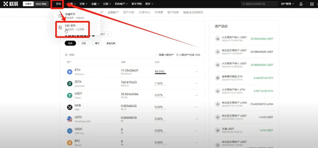This screenshot has height=148, width=318.
Task: Open the 买币 (Buy Crypto) menu in the top navigation
Action: [58, 4]
